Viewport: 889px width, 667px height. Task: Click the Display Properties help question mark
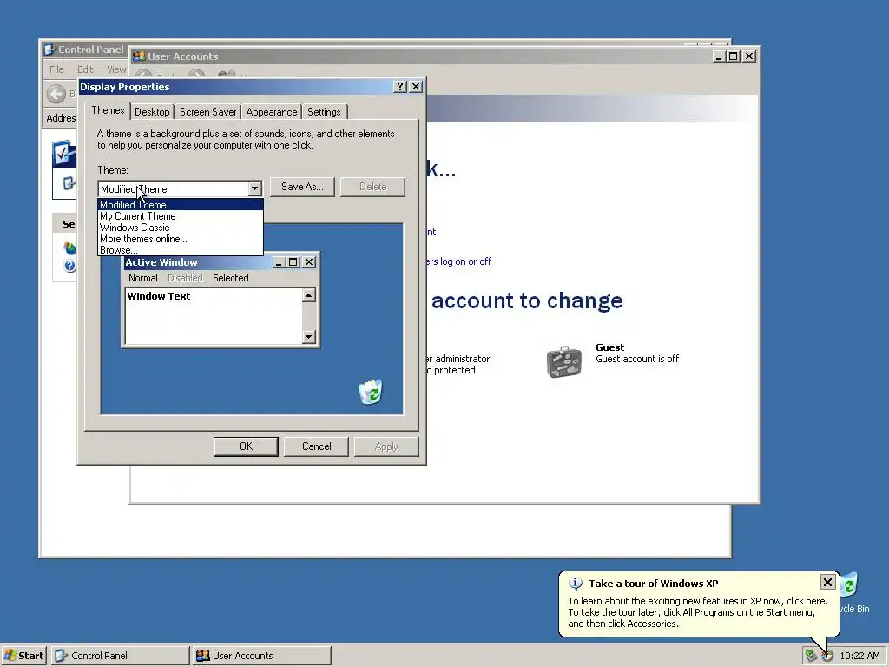[x=400, y=86]
